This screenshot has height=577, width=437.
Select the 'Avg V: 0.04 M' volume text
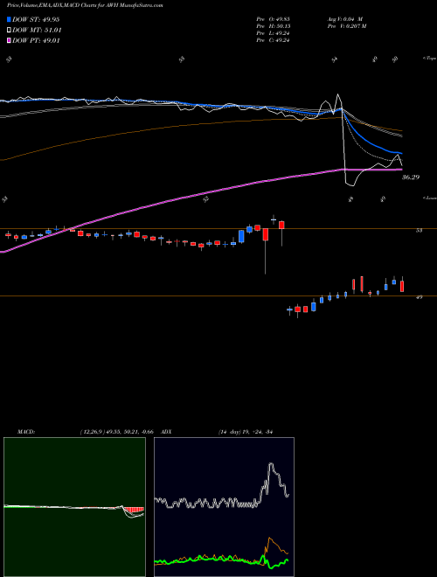345,19
